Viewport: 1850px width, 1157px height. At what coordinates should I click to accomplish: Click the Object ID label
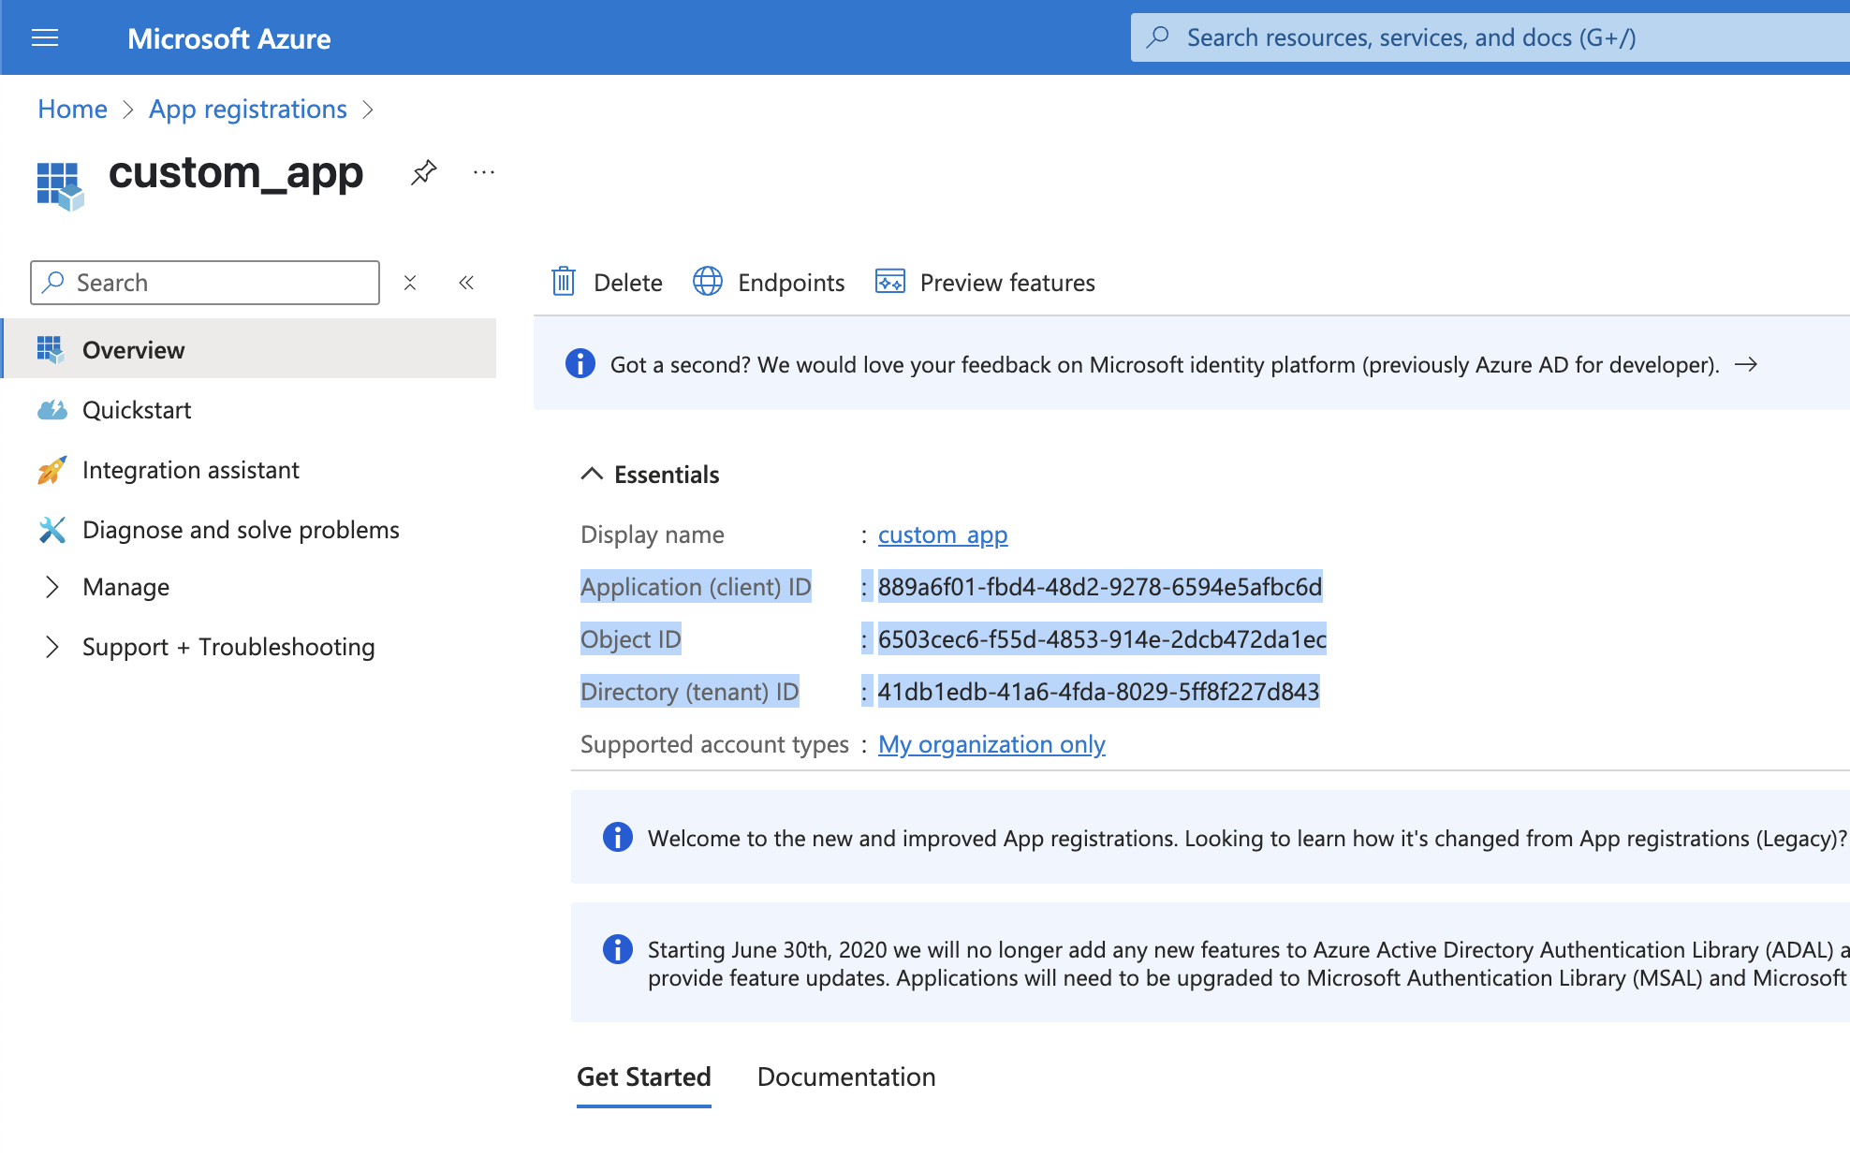click(631, 639)
